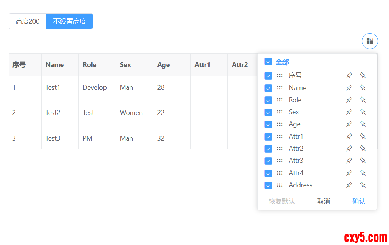This screenshot has height=245, width=389.
Task: Uncheck the Address column checkbox
Action: (x=268, y=185)
